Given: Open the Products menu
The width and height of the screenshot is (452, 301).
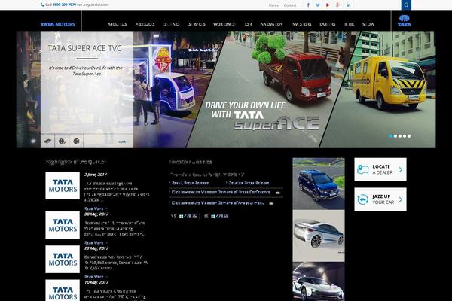Looking at the screenshot, I should click(x=145, y=24).
